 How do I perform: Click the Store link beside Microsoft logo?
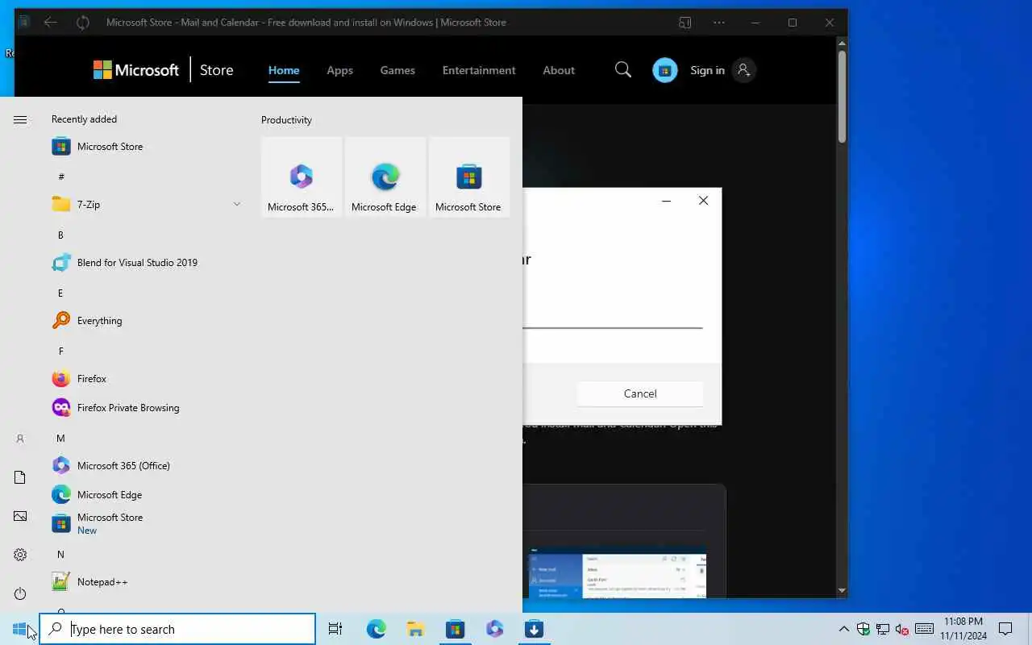216,70
